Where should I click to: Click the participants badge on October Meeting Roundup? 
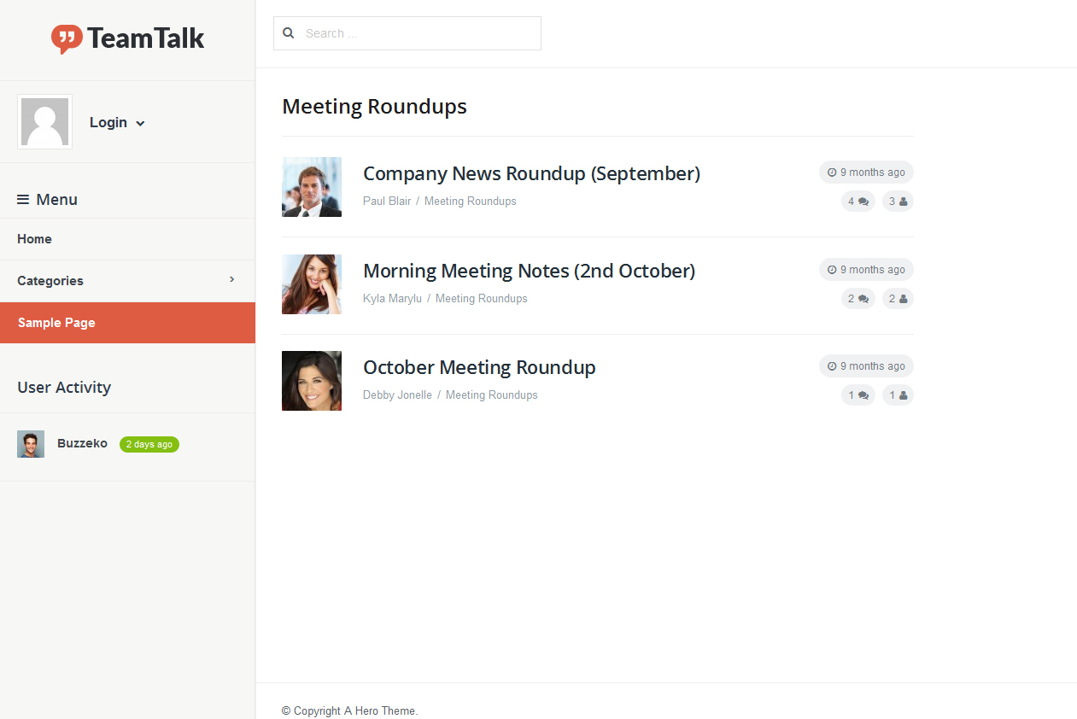point(898,395)
